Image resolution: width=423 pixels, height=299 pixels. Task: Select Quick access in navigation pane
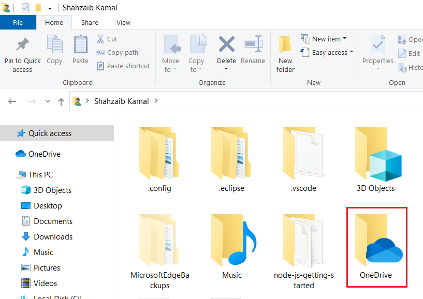57,133
